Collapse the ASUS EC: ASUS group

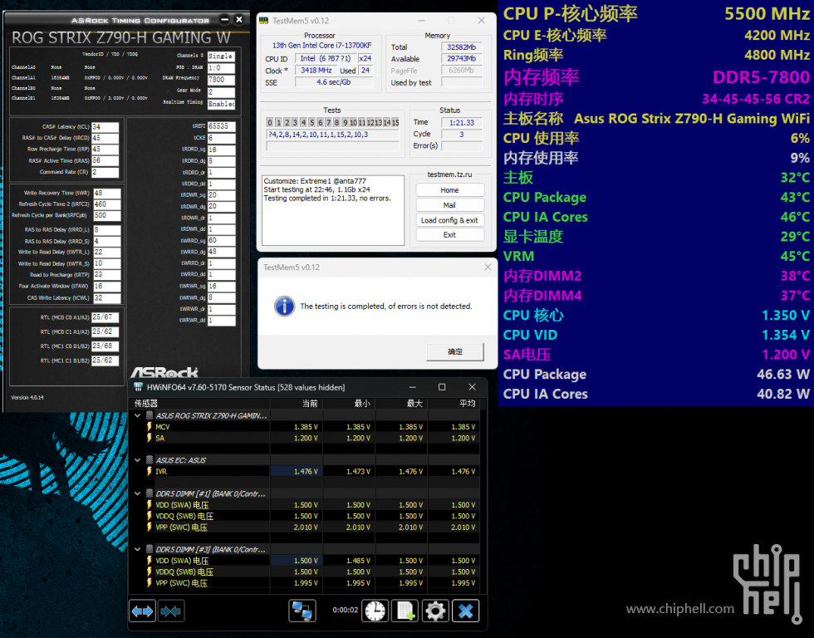[138, 460]
